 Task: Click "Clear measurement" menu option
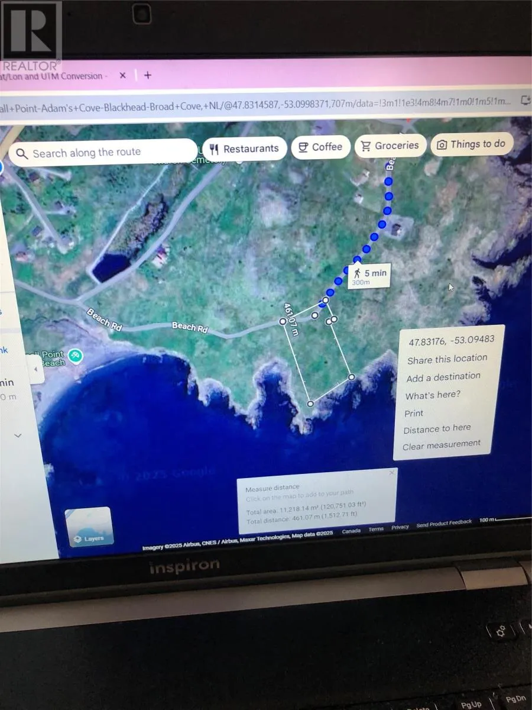[x=442, y=445]
